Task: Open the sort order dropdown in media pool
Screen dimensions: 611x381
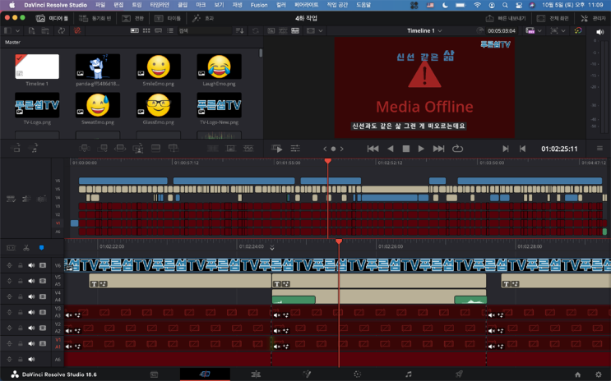Action: pyautogui.click(x=240, y=31)
